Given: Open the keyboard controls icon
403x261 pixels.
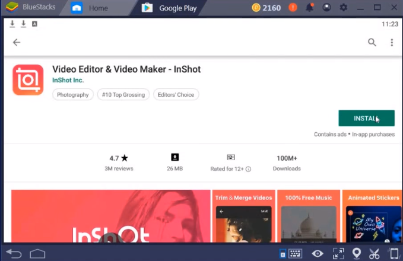Looking at the screenshot, I should coord(296,253).
